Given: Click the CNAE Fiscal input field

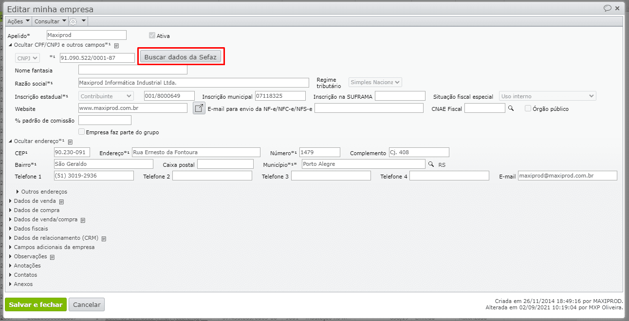Looking at the screenshot, I should point(485,108).
